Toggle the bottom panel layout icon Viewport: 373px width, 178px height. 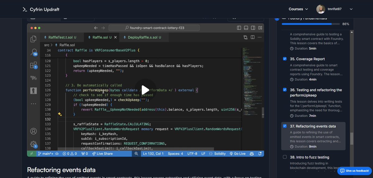[246, 28]
